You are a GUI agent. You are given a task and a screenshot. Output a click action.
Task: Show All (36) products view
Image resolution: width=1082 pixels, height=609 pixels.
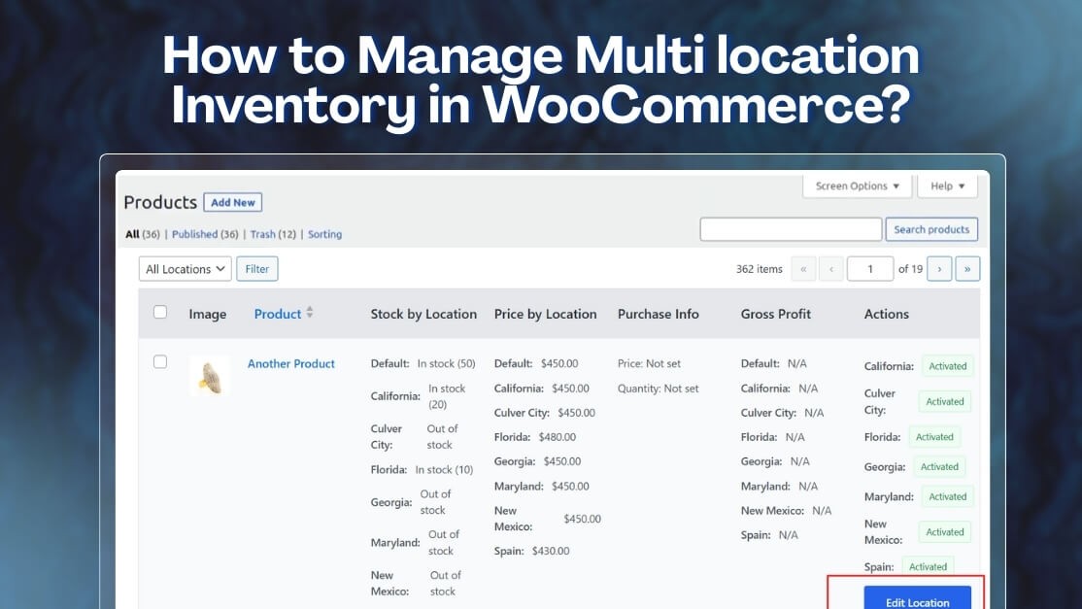click(142, 234)
